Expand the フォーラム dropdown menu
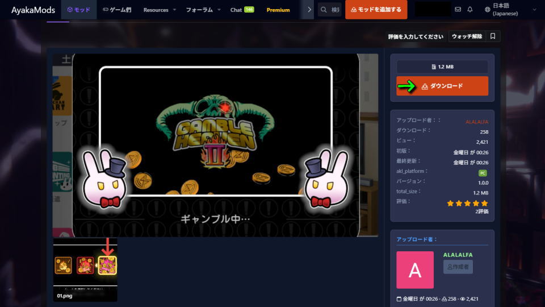This screenshot has height=307, width=545. coord(203,10)
